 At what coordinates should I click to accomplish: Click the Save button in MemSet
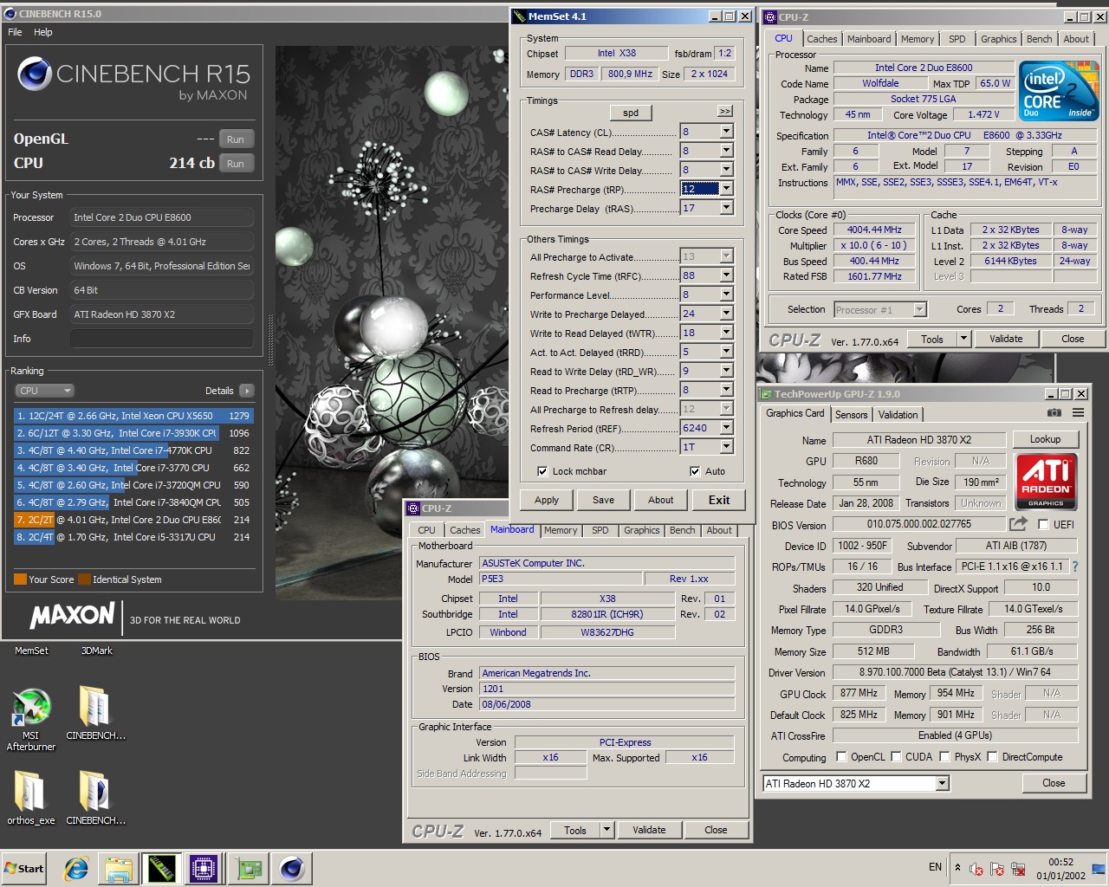coord(603,500)
